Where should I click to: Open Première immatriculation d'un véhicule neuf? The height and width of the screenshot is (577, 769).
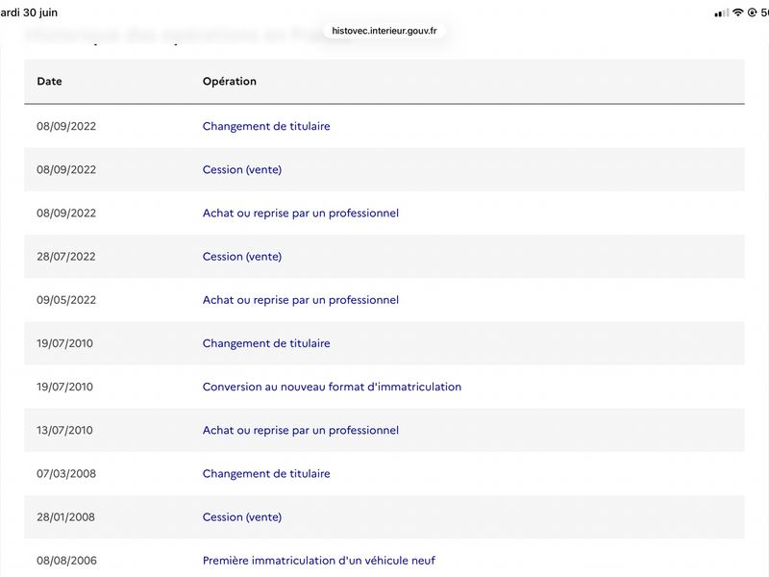[319, 561]
